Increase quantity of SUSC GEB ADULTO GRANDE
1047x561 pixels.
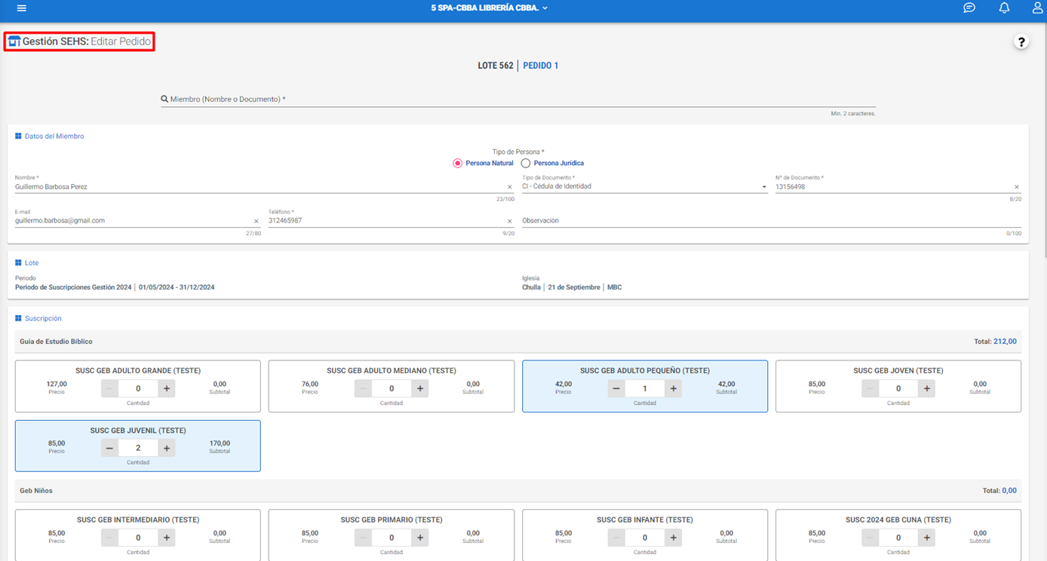(x=167, y=388)
